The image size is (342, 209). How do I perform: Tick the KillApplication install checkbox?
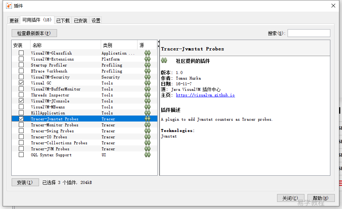21,113
